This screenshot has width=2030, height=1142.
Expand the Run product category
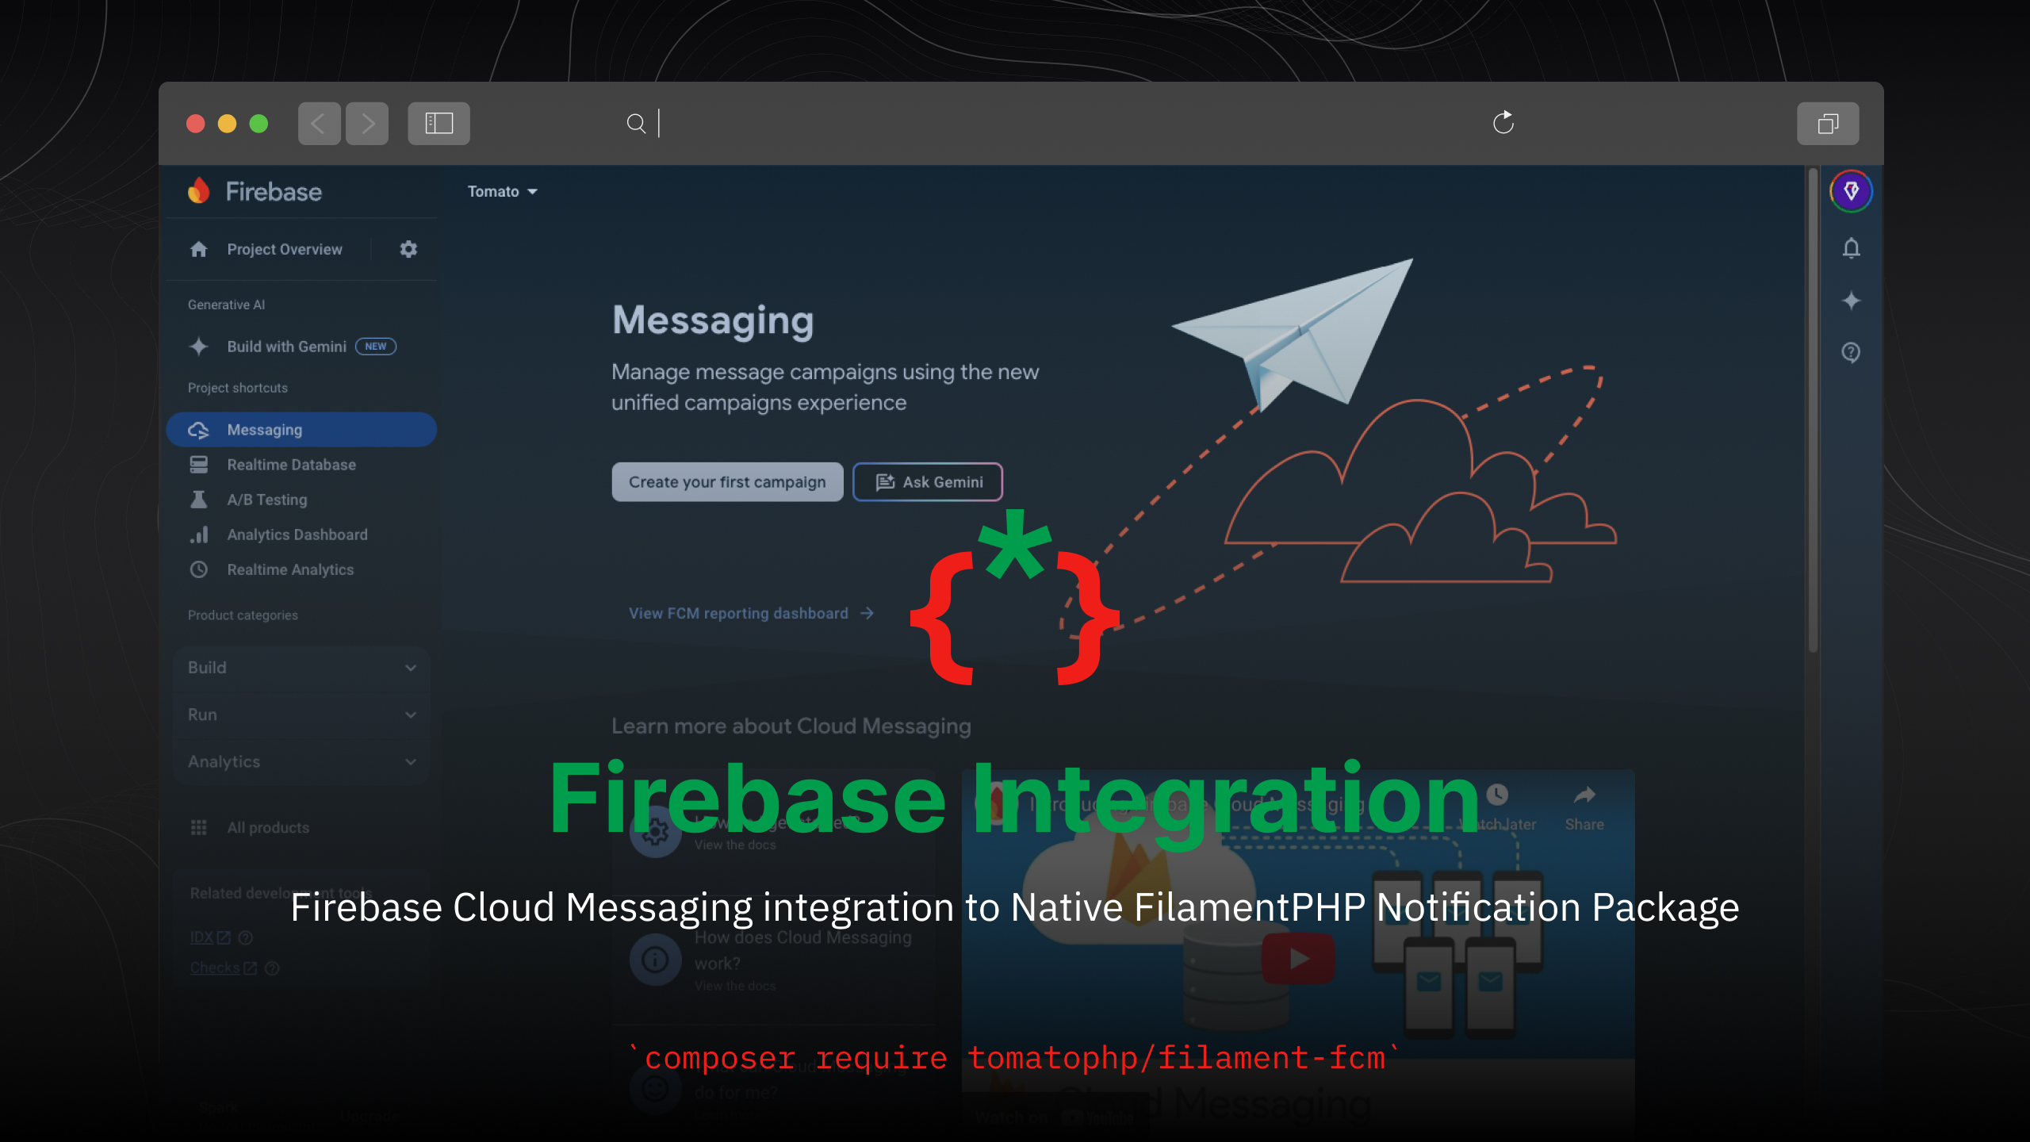(x=301, y=712)
